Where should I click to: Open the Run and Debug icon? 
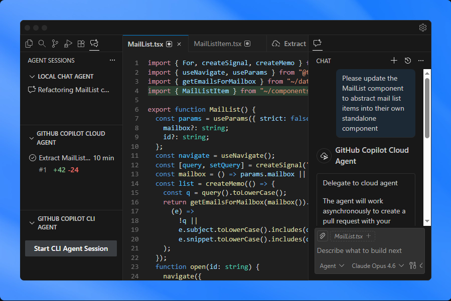(68, 44)
